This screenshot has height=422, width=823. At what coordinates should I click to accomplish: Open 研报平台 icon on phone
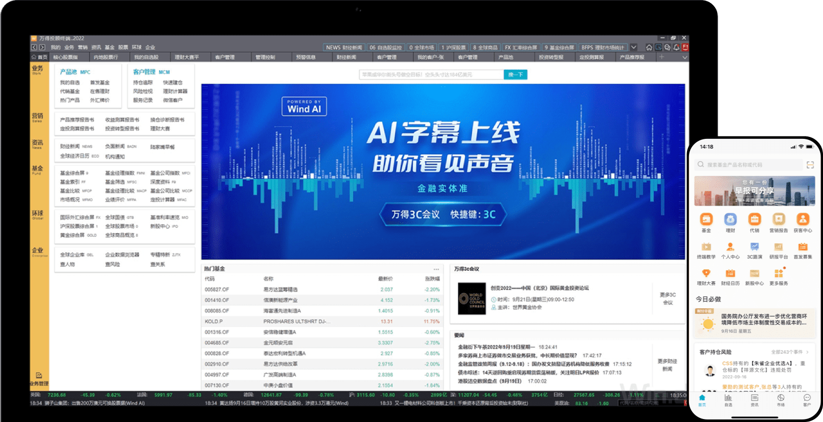point(778,247)
